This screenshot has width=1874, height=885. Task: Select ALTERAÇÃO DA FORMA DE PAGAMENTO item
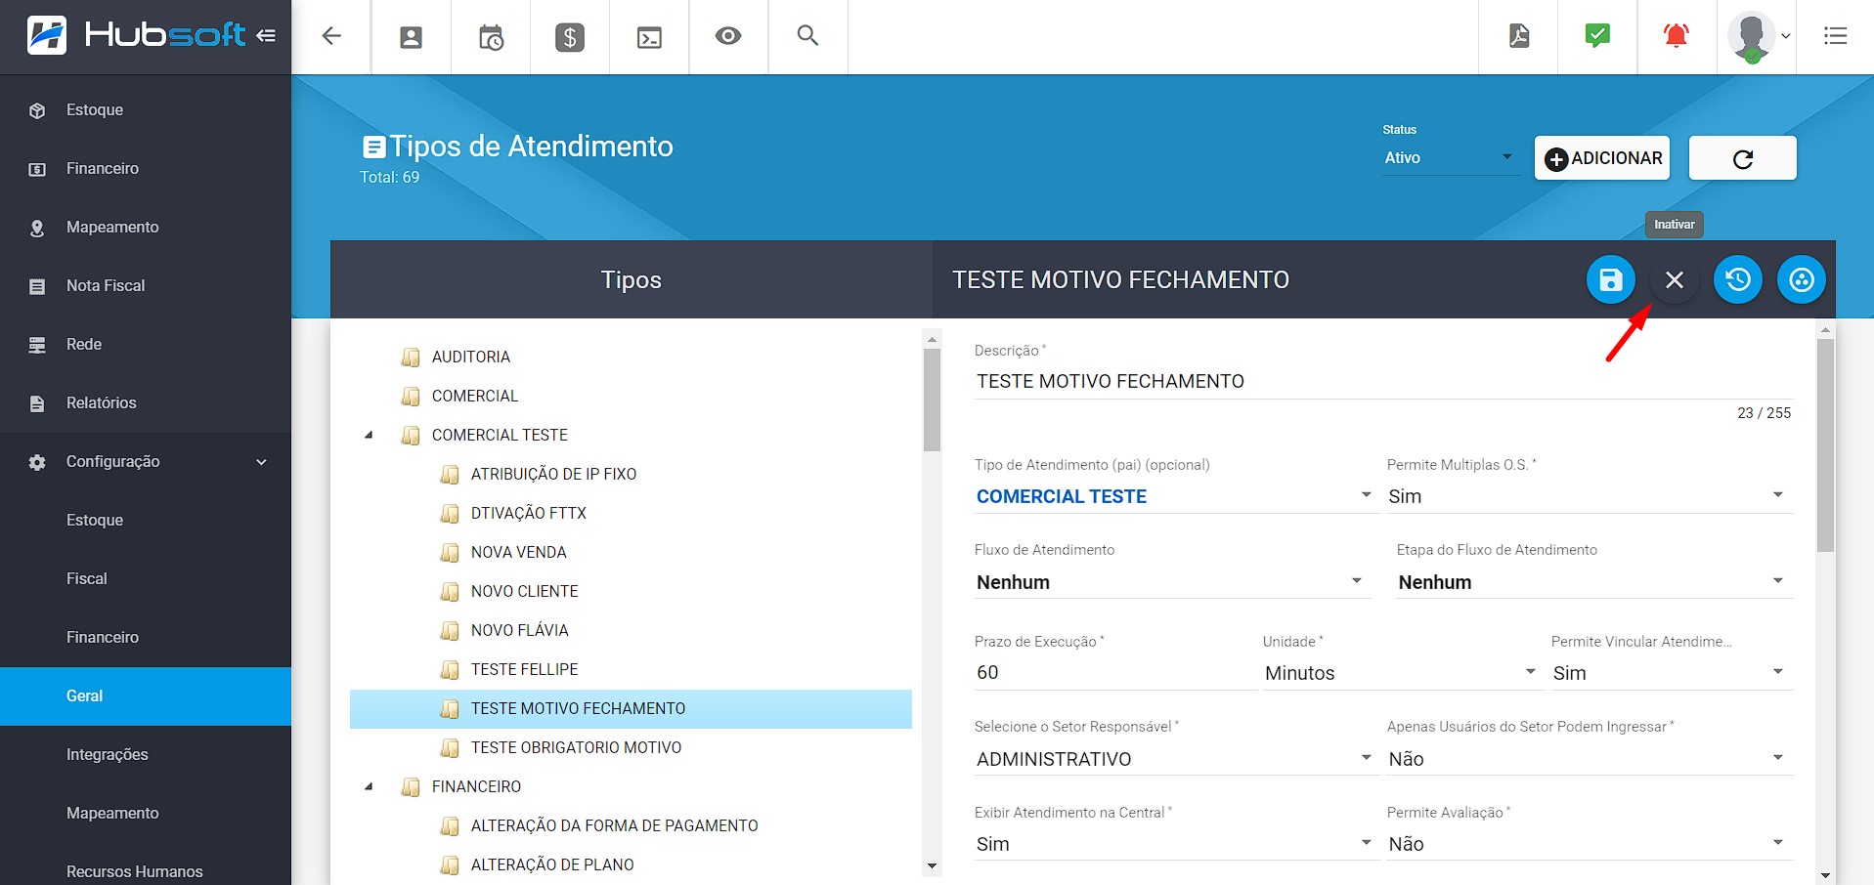click(615, 825)
